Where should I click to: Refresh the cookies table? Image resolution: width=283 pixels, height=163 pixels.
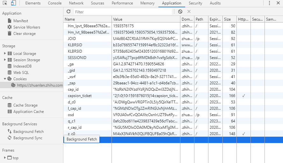pos(69,12)
